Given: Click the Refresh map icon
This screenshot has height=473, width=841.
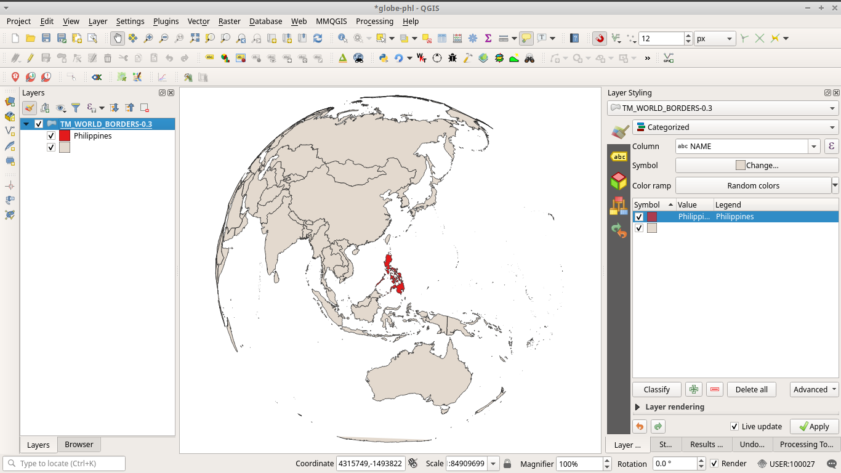Looking at the screenshot, I should (318, 38).
